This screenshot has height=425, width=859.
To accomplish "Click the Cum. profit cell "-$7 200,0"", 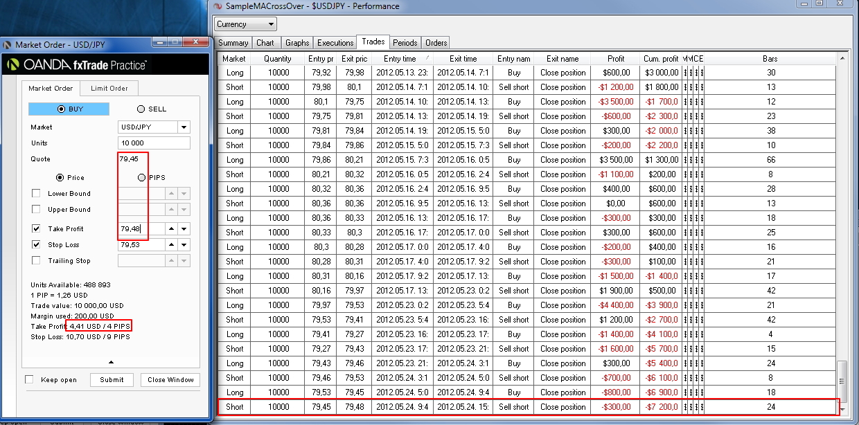I will [x=661, y=407].
